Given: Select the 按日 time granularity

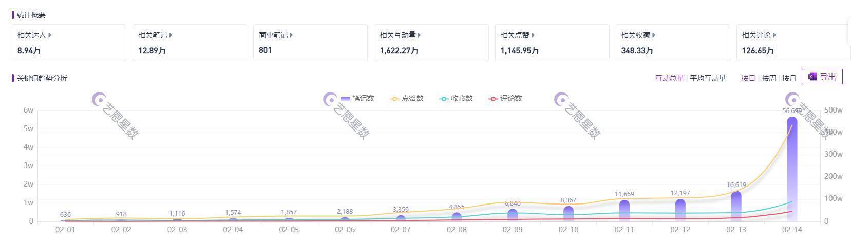Looking at the screenshot, I should tap(748, 78).
